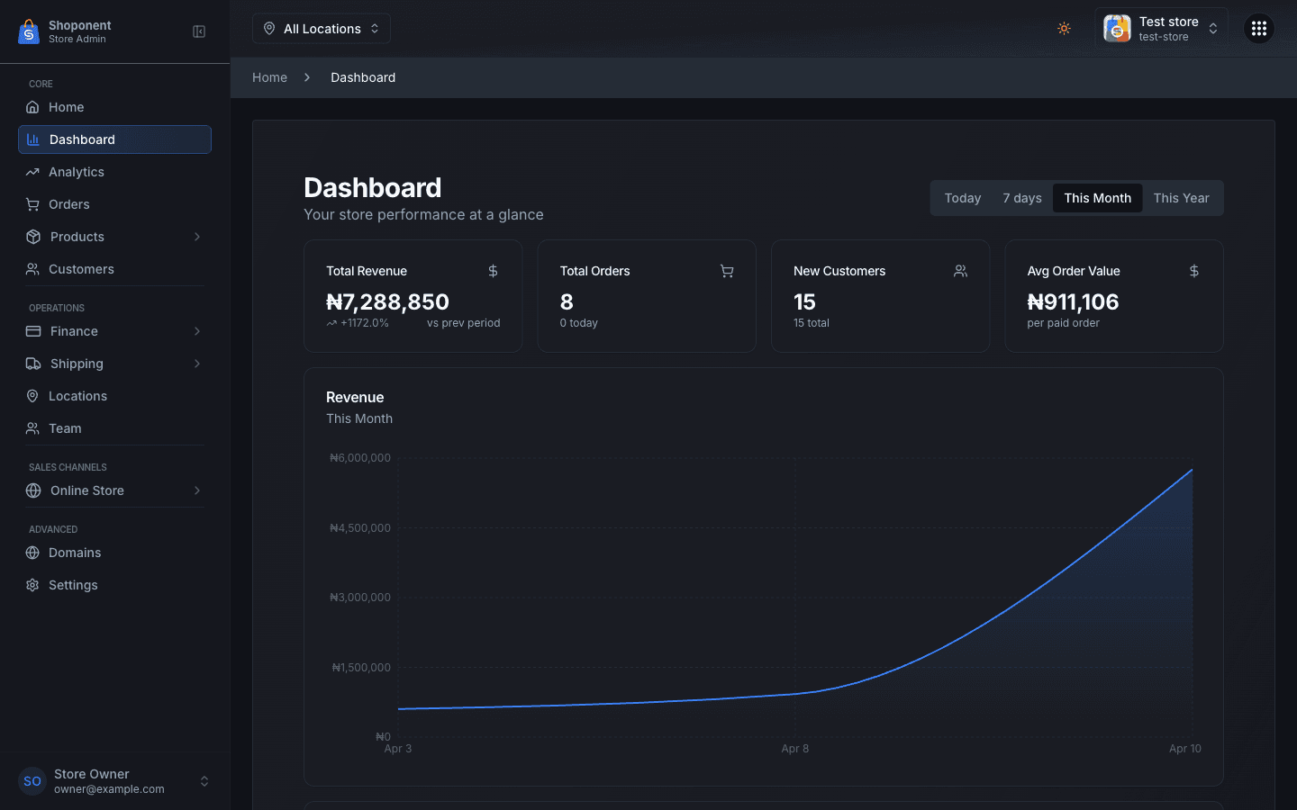Click the +1172.0% revenue change text
The height and width of the screenshot is (810, 1297).
point(365,323)
